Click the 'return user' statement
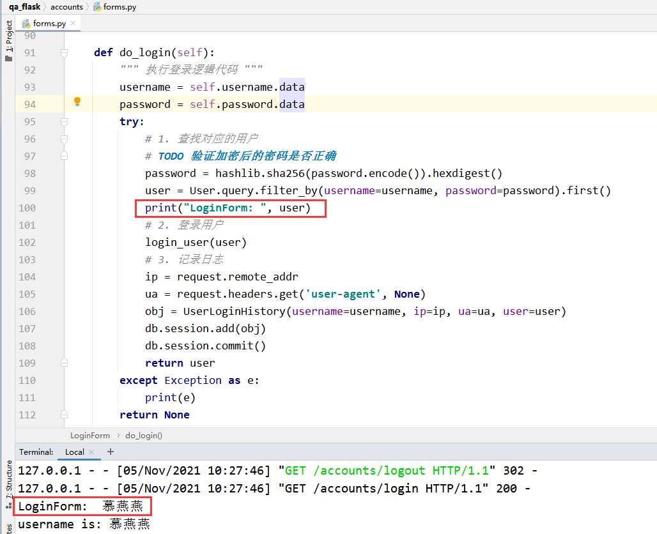 tap(180, 363)
